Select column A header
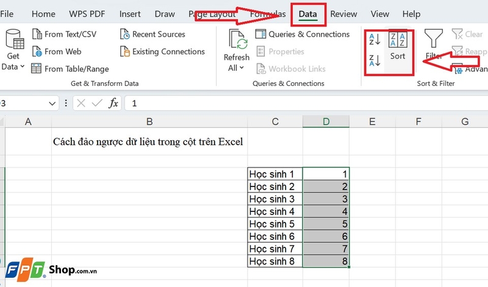 click(28, 122)
